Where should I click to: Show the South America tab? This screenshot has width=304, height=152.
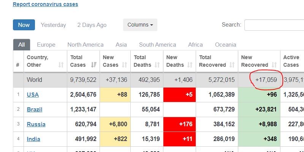[x=157, y=45]
